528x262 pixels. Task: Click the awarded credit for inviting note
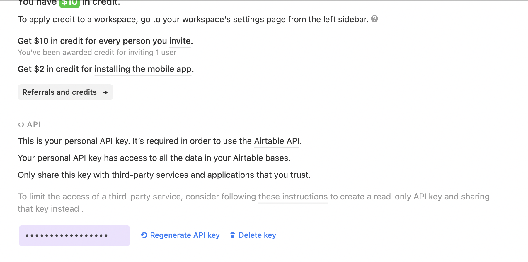[97, 53]
